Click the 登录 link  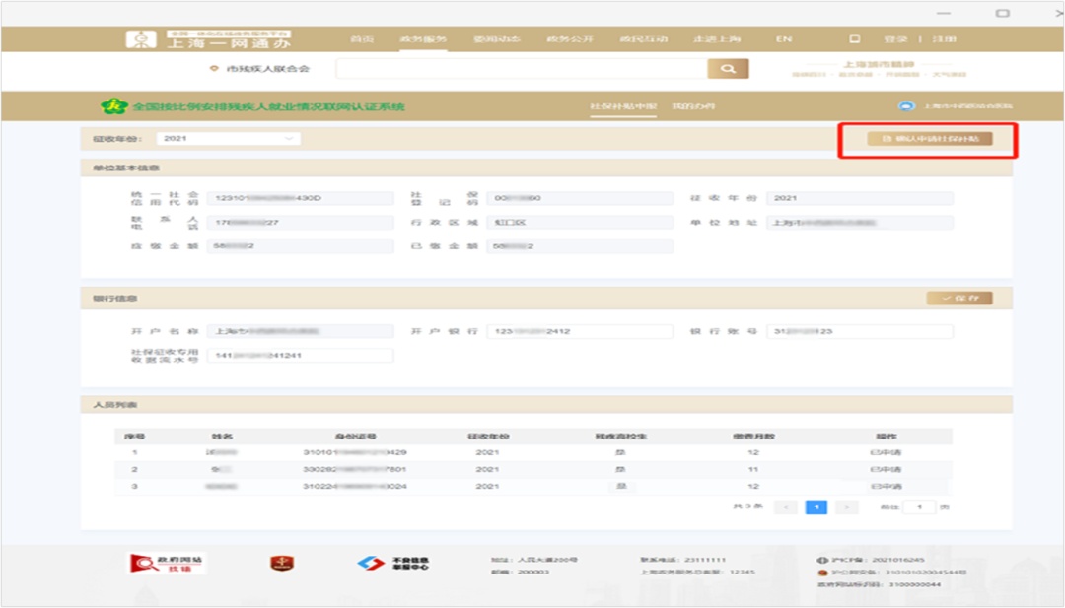[894, 39]
